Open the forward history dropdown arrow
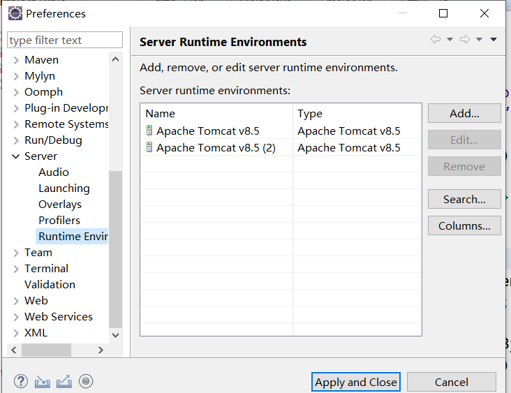This screenshot has width=511, height=393. [479, 39]
